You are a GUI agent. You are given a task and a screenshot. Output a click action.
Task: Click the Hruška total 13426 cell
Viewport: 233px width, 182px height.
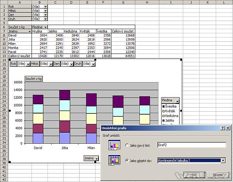[39, 56]
